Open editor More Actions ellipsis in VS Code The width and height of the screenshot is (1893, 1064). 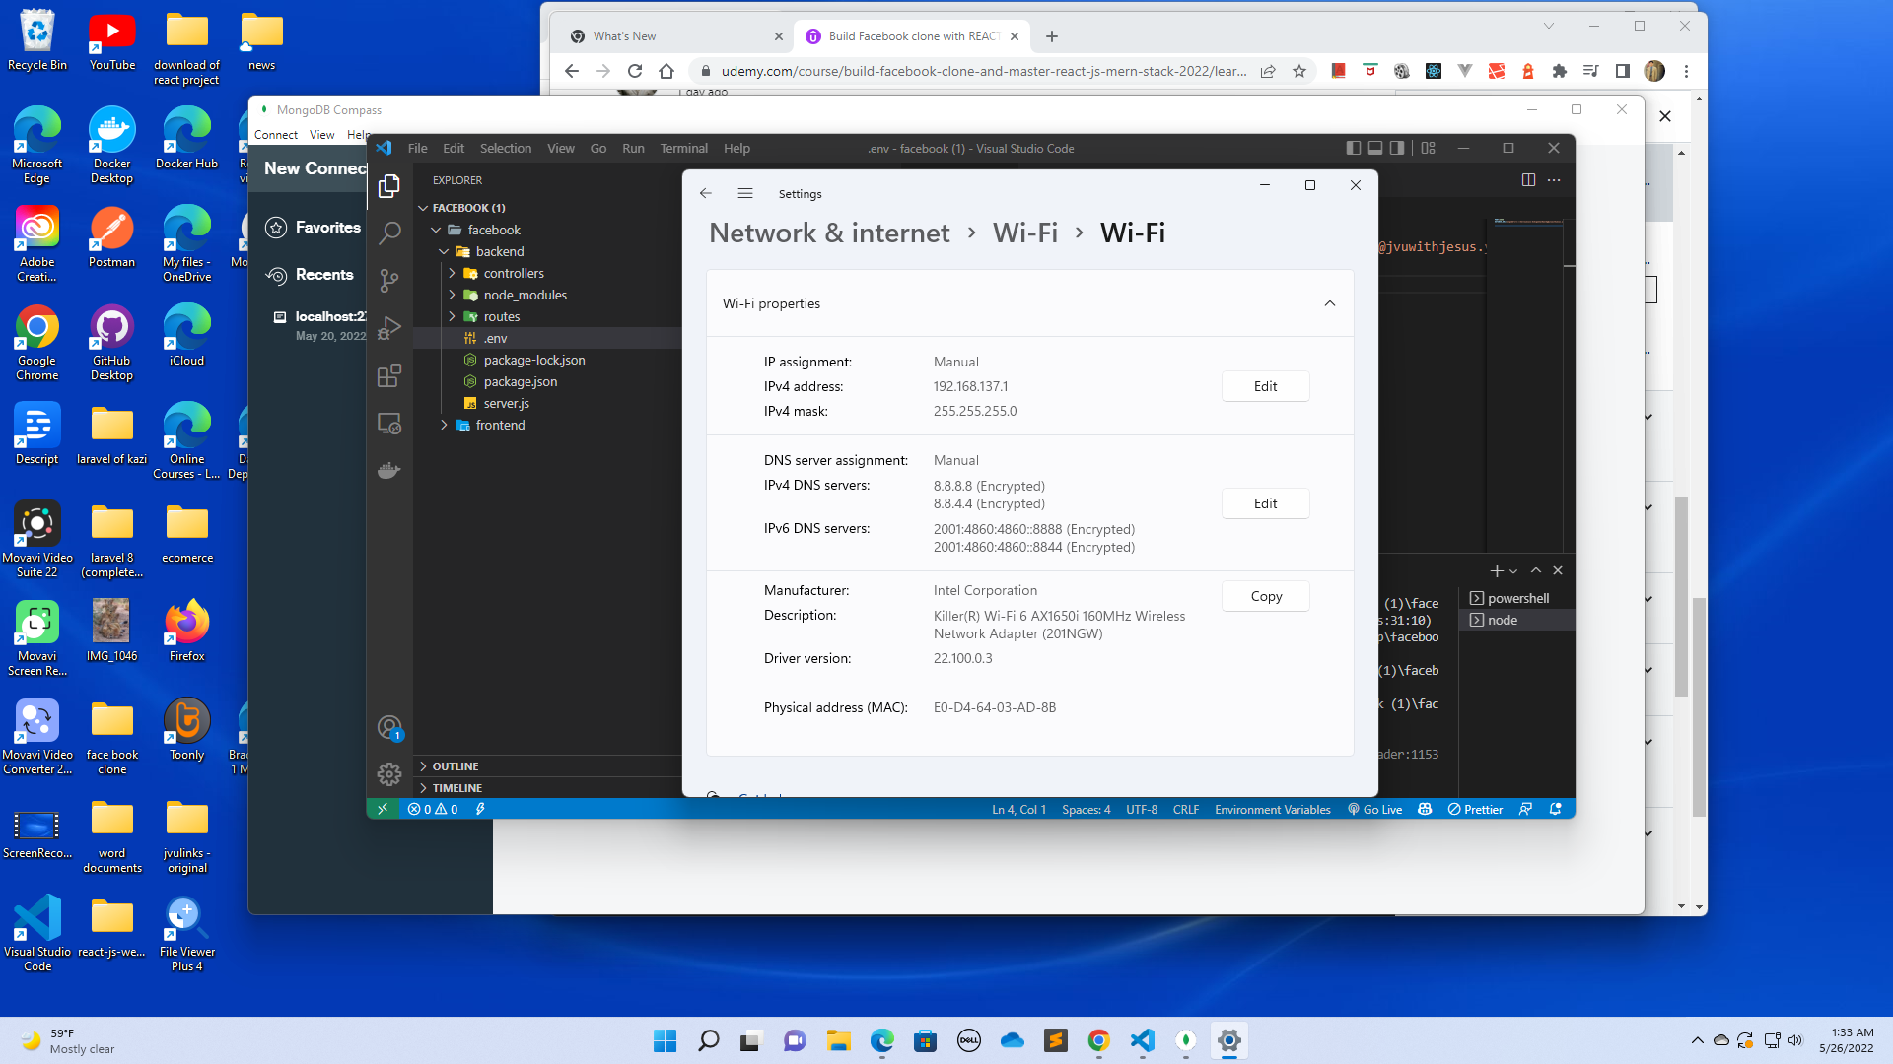[x=1555, y=180]
